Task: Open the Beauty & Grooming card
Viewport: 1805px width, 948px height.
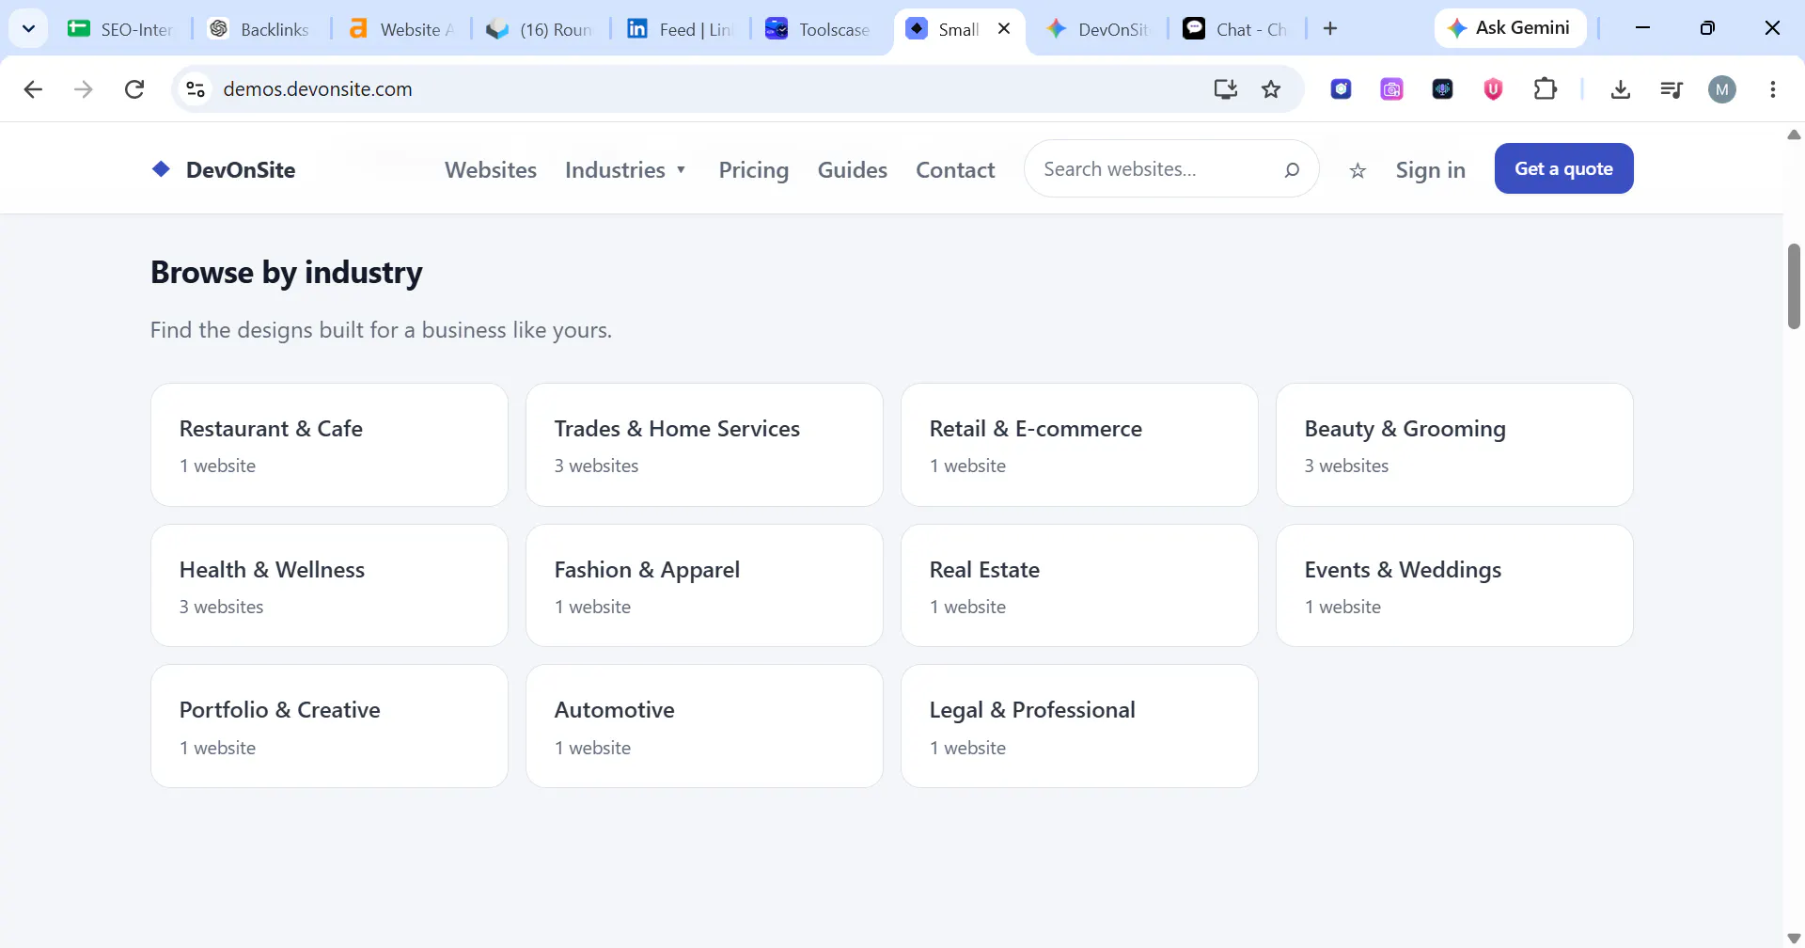Action: pyautogui.click(x=1454, y=445)
